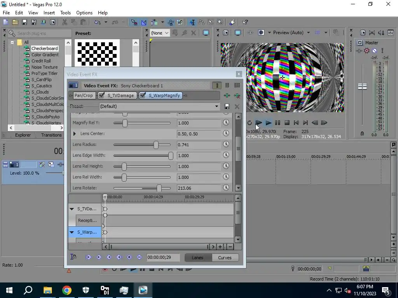The width and height of the screenshot is (398, 298).
Task: Collapse the S_TVDa... keyframe lane
Action: 72,209
